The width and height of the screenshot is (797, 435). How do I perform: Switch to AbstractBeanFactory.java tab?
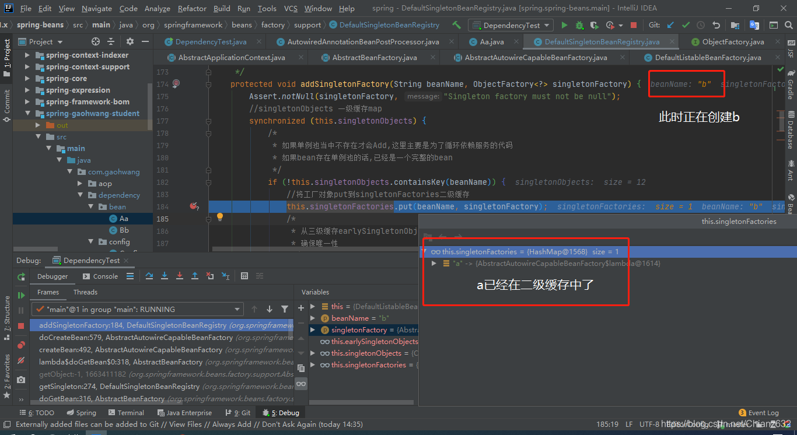(x=375, y=57)
